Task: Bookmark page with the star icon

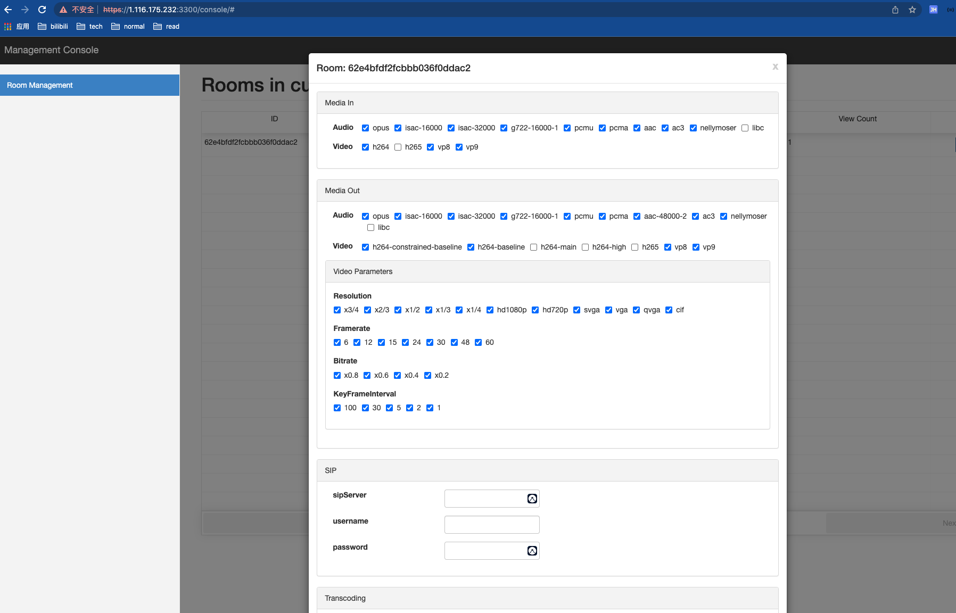Action: [x=912, y=10]
